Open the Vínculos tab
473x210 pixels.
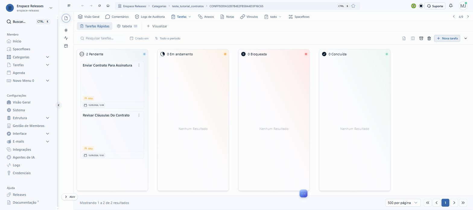249,17
